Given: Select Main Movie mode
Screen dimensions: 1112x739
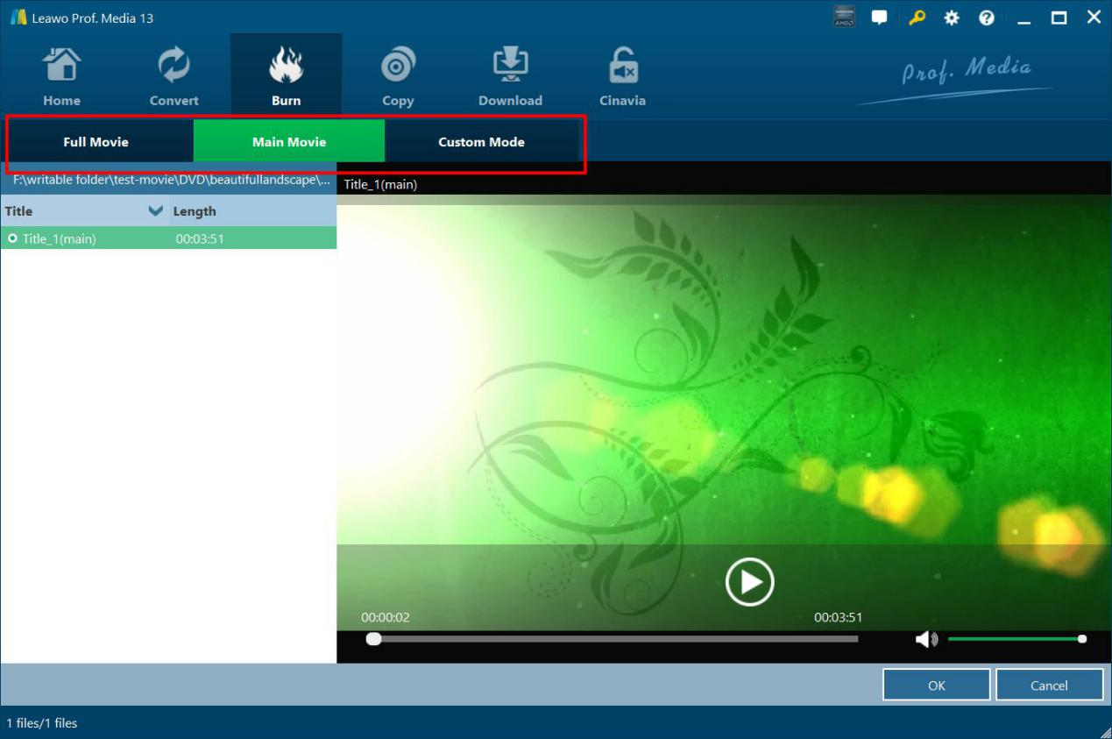Looking at the screenshot, I should click(x=289, y=142).
